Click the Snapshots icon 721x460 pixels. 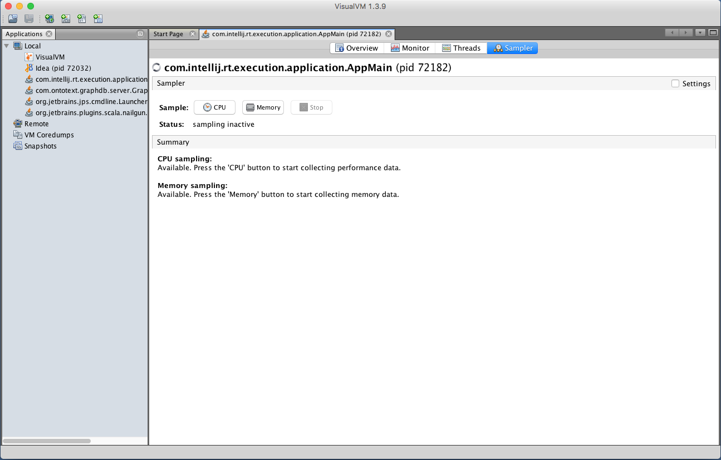18,146
